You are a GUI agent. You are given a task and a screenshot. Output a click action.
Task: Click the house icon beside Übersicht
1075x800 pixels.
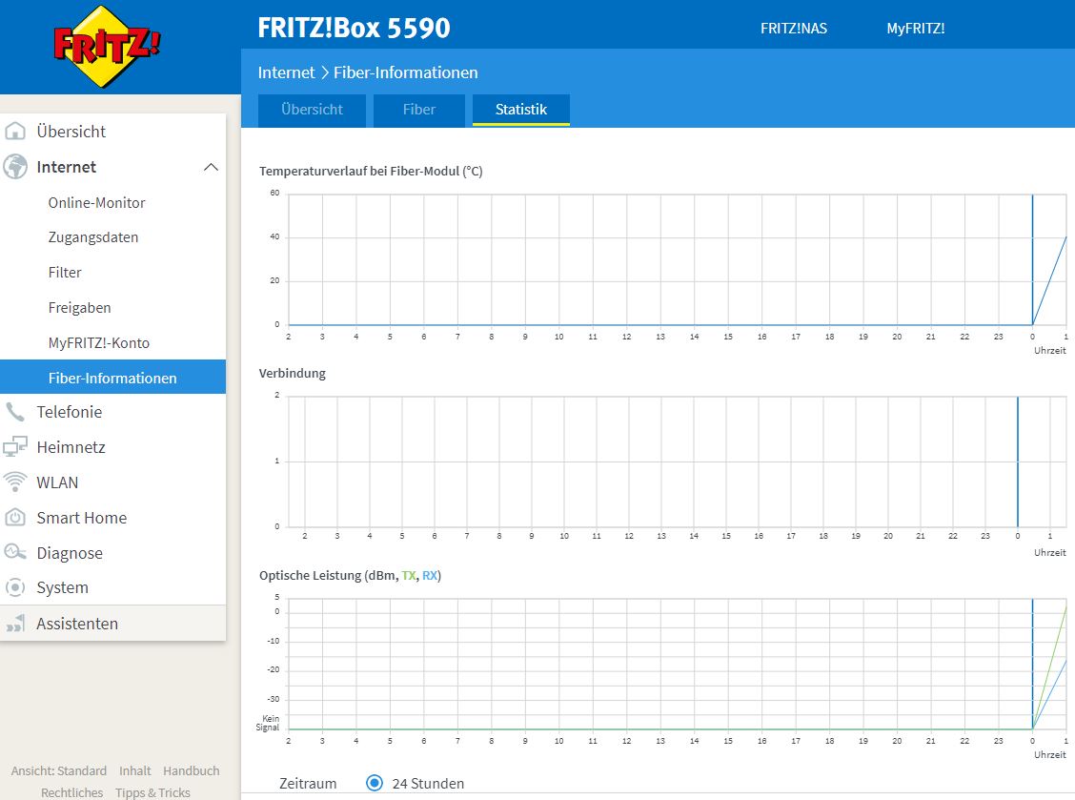(15, 131)
